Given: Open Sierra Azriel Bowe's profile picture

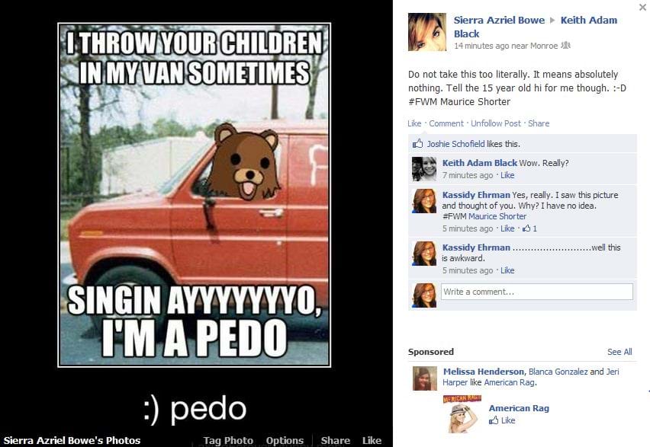Looking at the screenshot, I should pyautogui.click(x=427, y=32).
